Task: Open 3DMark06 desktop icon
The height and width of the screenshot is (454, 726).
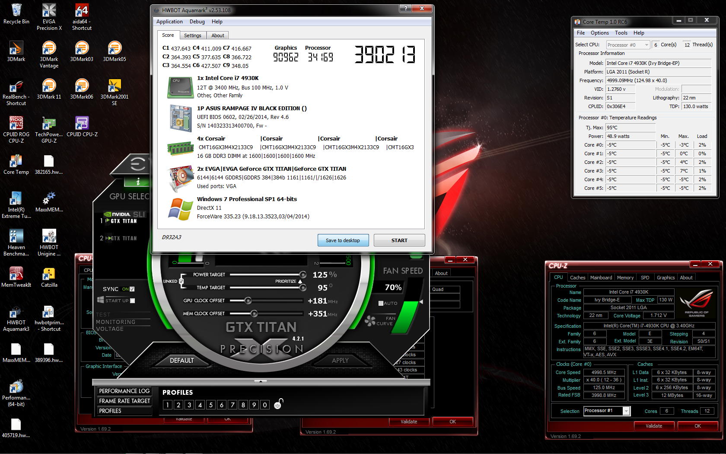Action: 82,89
